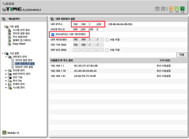
Task: Check 수동 지정 for 내부 보조 DNS
Action: tap(107, 50)
